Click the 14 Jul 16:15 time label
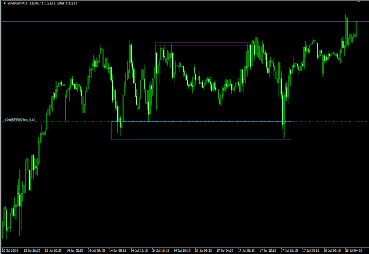369x254 pixels. click(160, 250)
